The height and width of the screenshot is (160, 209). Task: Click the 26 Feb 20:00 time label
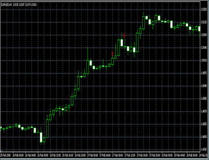[80, 155]
